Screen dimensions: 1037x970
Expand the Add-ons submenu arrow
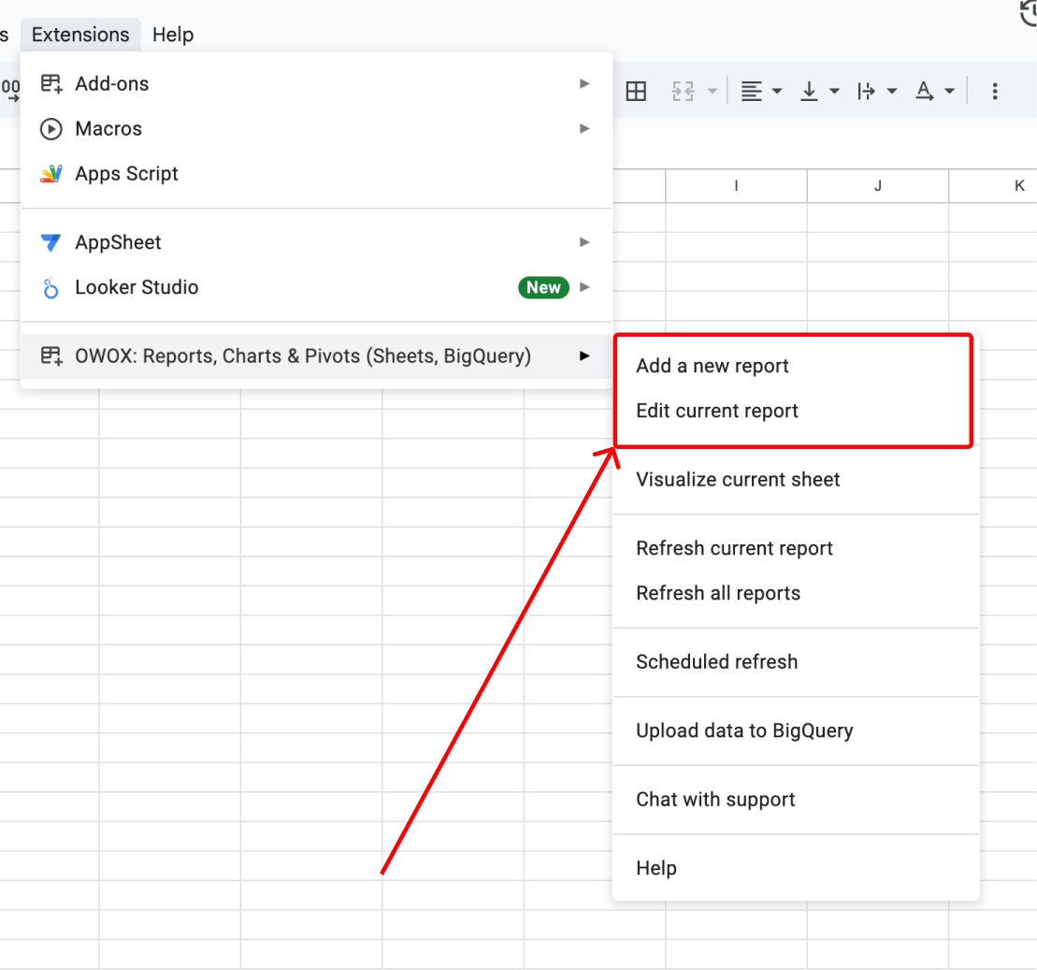tap(584, 84)
